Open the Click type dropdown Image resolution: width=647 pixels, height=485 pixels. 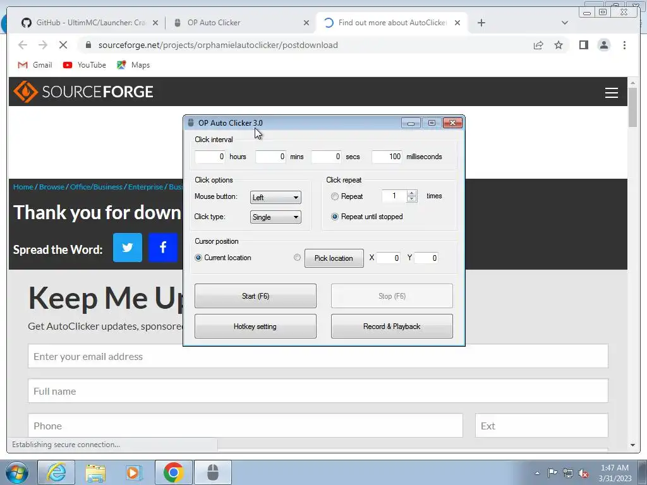click(275, 217)
